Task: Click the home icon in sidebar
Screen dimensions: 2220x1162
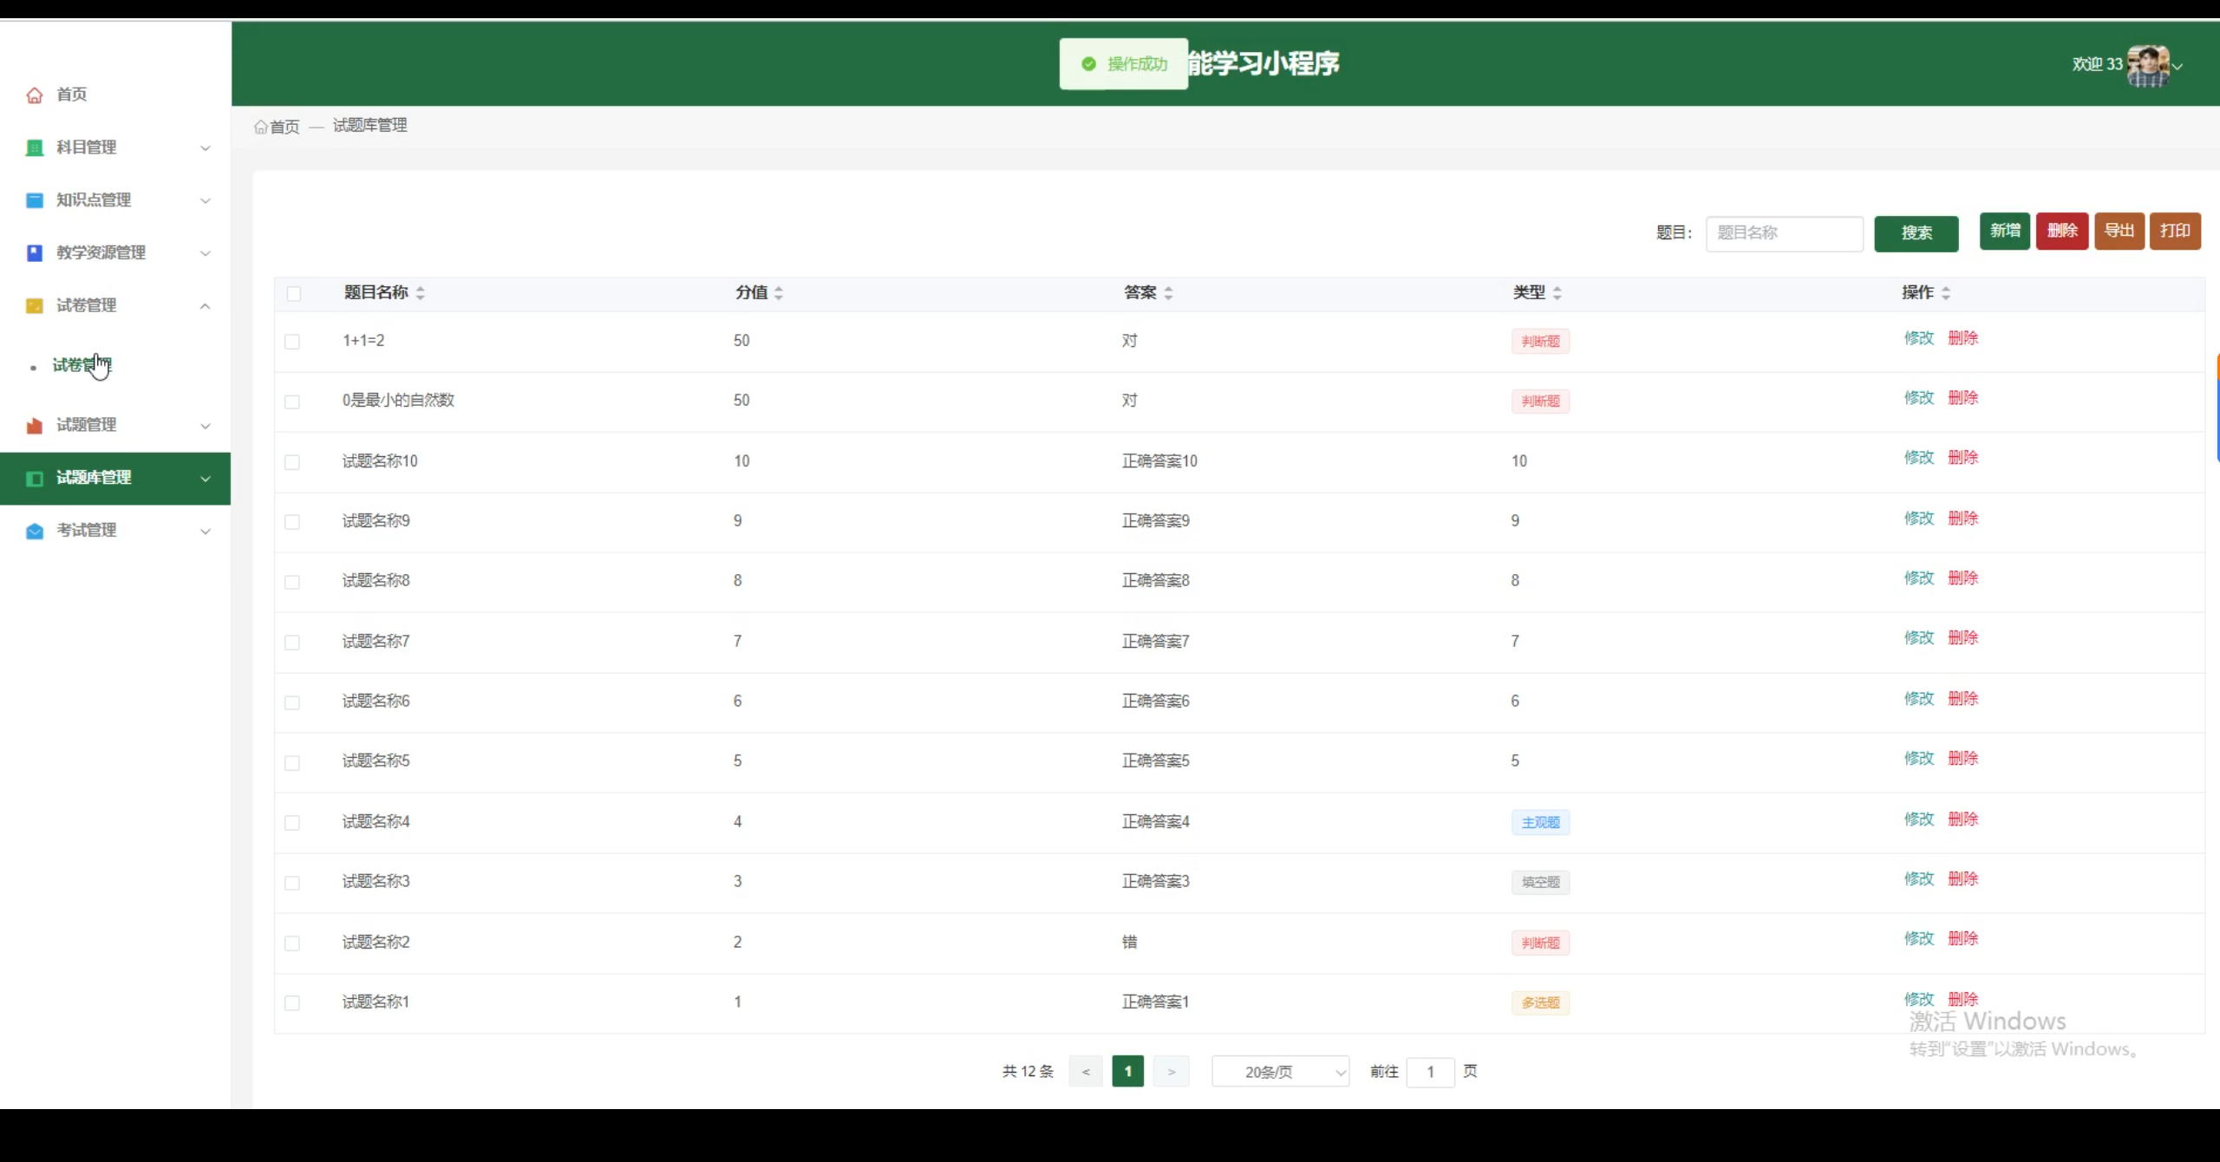Action: [35, 95]
